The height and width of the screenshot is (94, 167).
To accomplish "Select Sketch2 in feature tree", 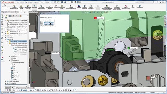I will pos(14,80).
